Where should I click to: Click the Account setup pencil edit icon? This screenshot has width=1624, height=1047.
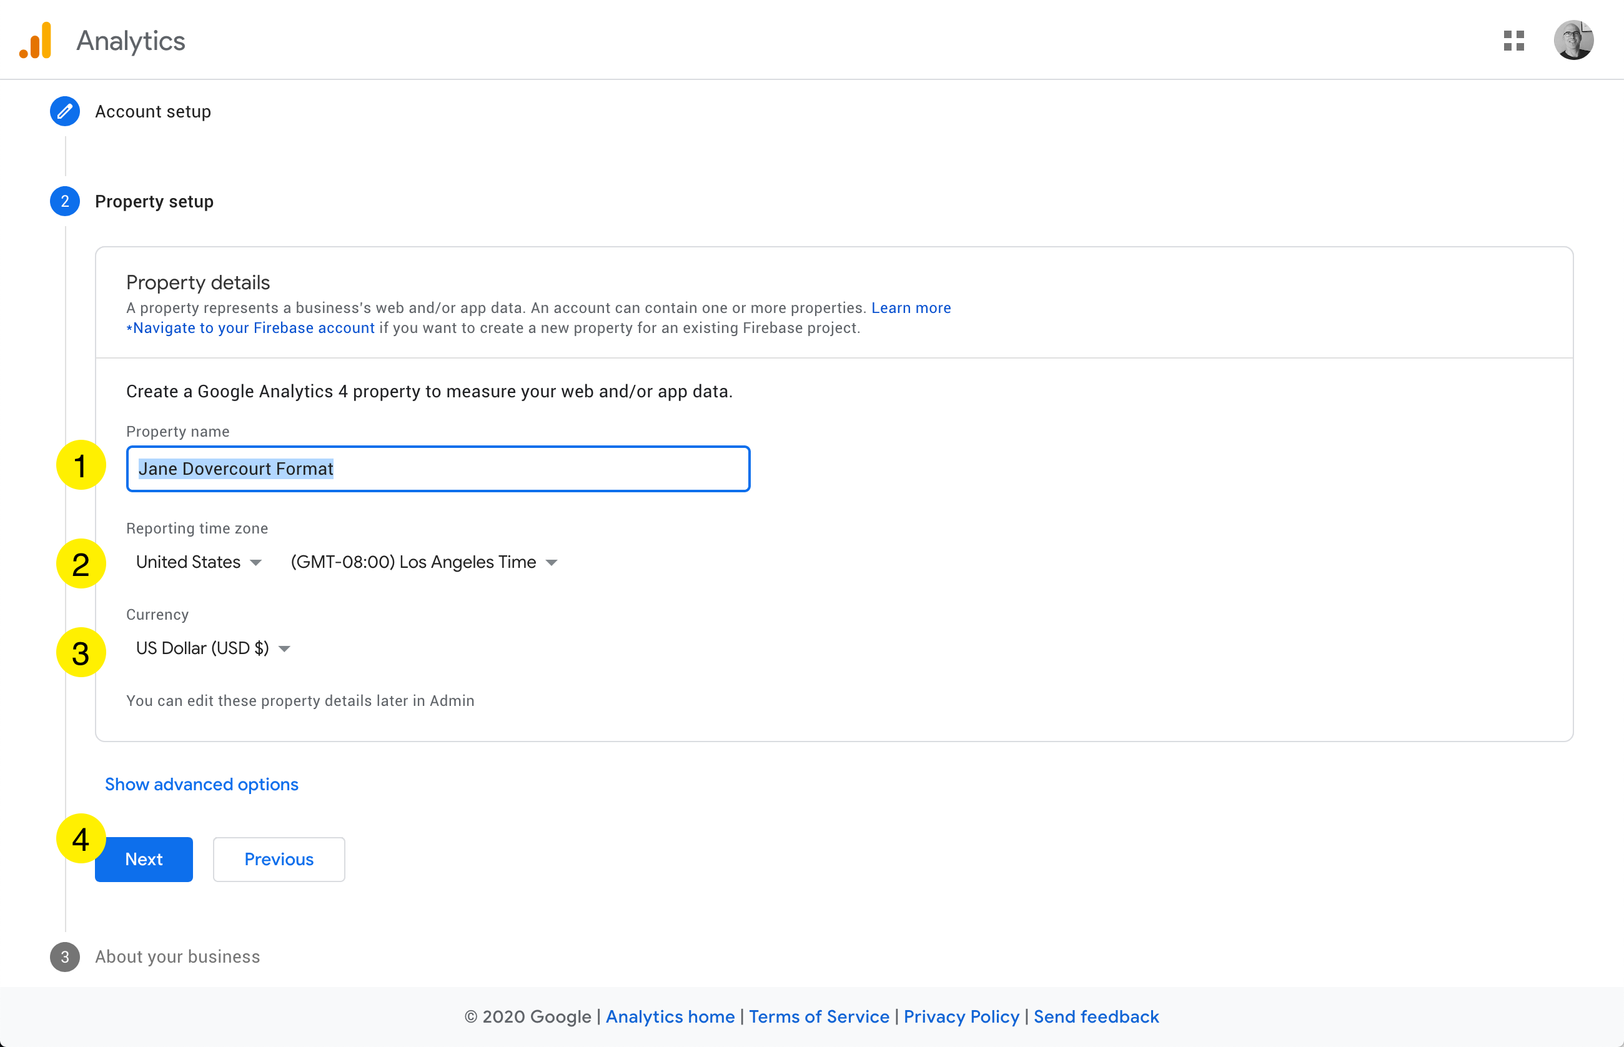[64, 111]
